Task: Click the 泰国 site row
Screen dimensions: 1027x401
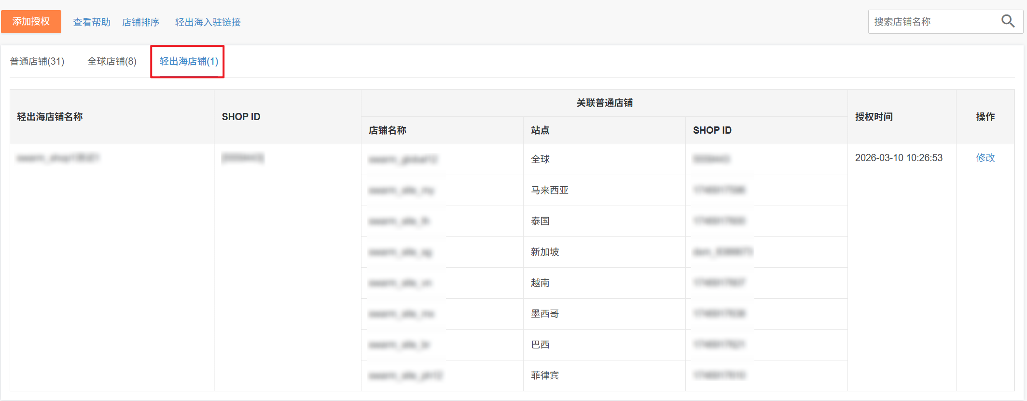Action: pyautogui.click(x=541, y=221)
